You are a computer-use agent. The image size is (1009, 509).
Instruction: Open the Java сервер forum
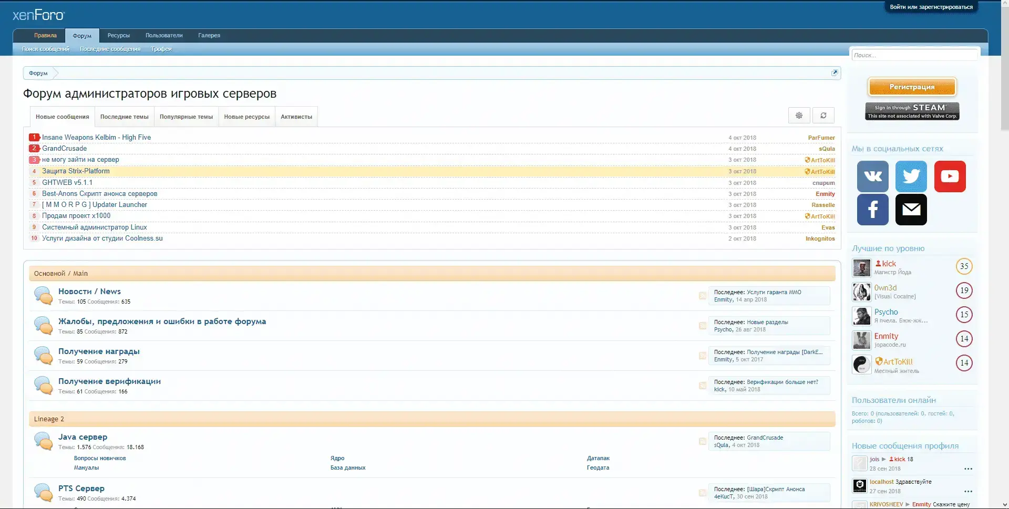83,437
